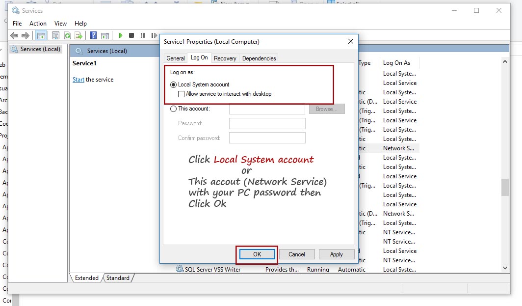This screenshot has width=522, height=306.
Task: Toggle Show/Hide Console Tree toolbar icon
Action: point(41,35)
